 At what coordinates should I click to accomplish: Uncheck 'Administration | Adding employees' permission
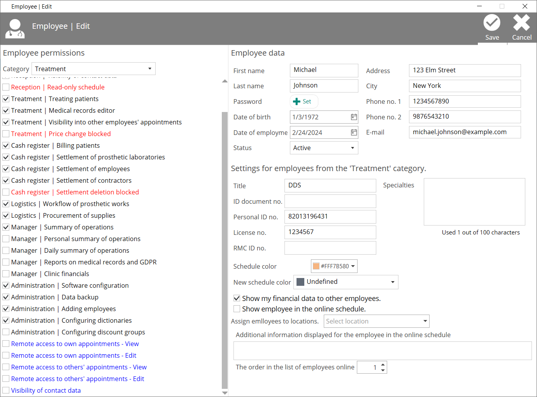coord(6,309)
